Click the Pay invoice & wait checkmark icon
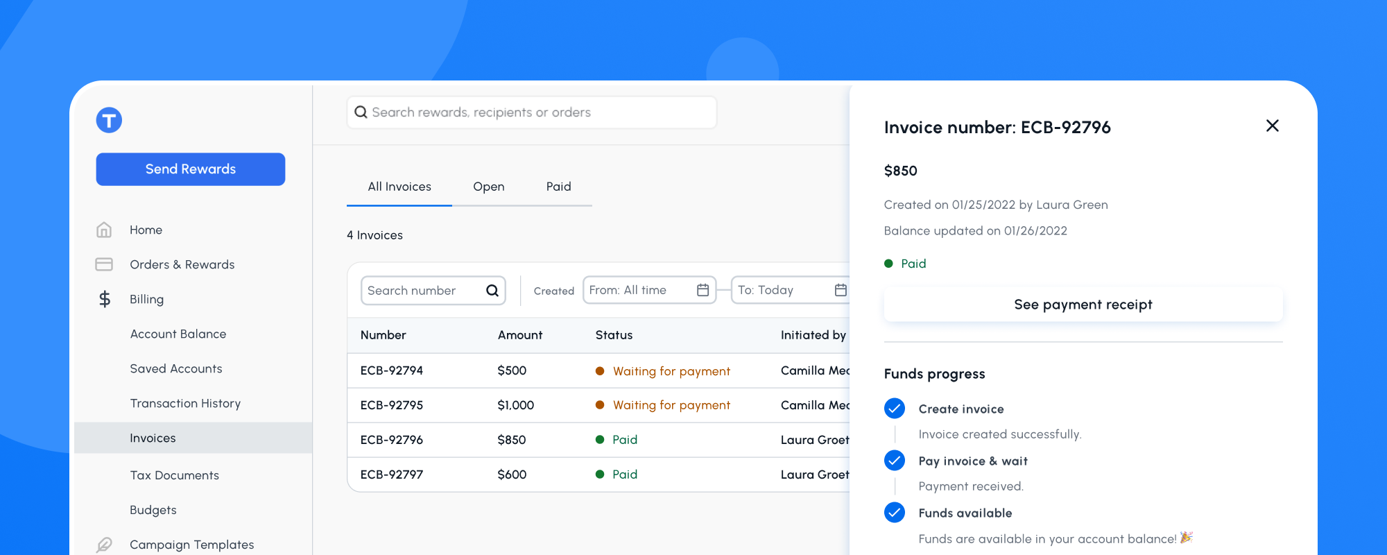 (895, 461)
